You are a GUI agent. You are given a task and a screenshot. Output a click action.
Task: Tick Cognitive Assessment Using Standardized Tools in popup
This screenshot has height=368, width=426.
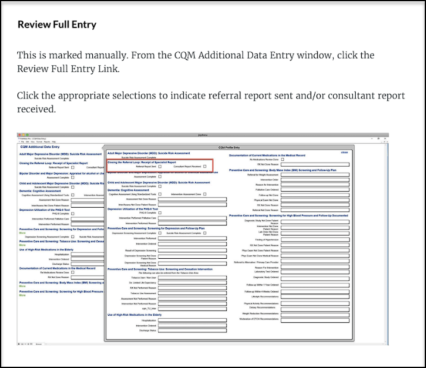pyautogui.click(x=159, y=194)
